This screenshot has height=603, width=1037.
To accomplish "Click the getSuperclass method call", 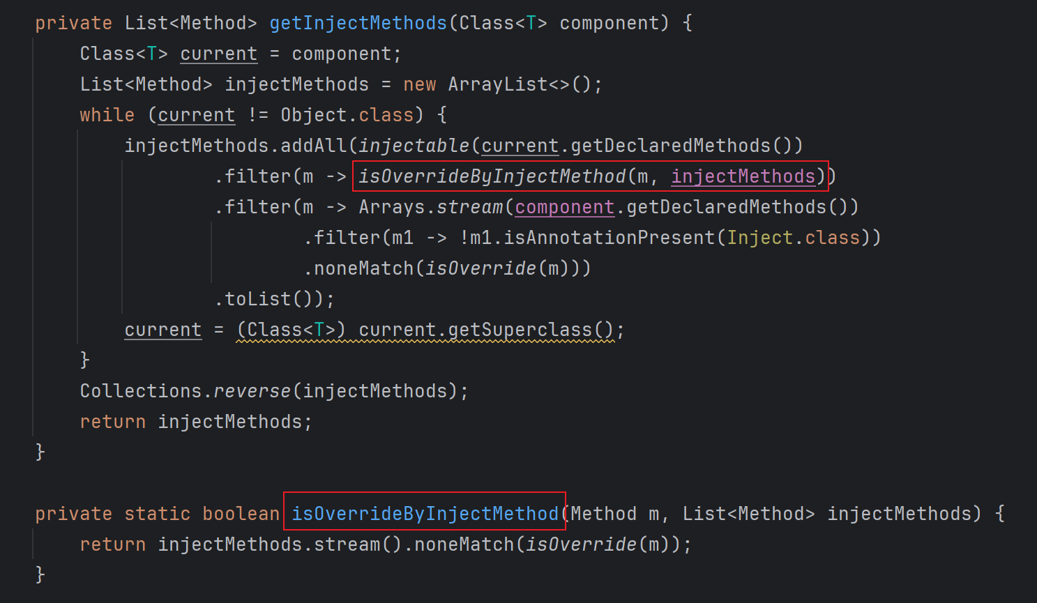I will (520, 330).
